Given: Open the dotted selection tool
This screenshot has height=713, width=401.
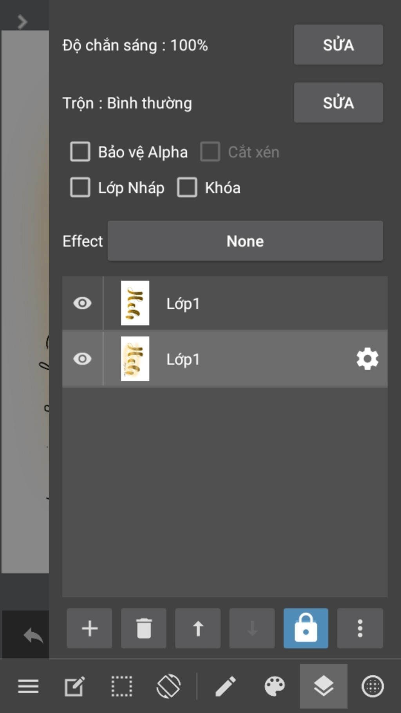Looking at the screenshot, I should point(121,686).
